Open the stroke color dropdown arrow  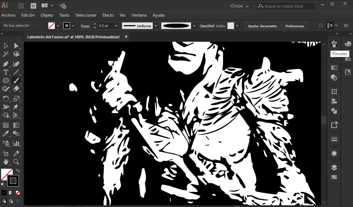[x=73, y=26]
